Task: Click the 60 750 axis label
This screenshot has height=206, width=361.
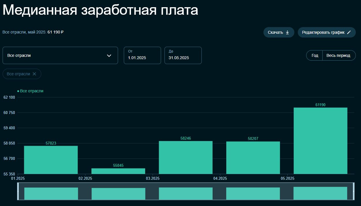Action: [9, 113]
